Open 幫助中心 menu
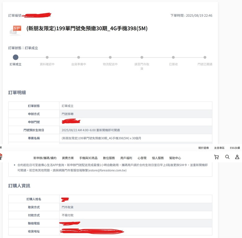Screen dimensions: 242x238 point(175,158)
